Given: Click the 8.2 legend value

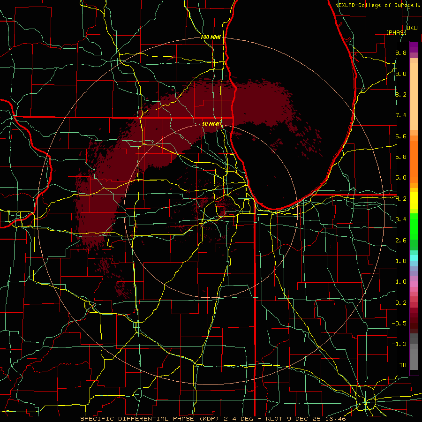Looking at the screenshot, I should click(x=401, y=94).
